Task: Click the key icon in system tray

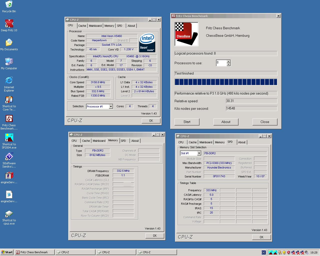Action: point(280,252)
